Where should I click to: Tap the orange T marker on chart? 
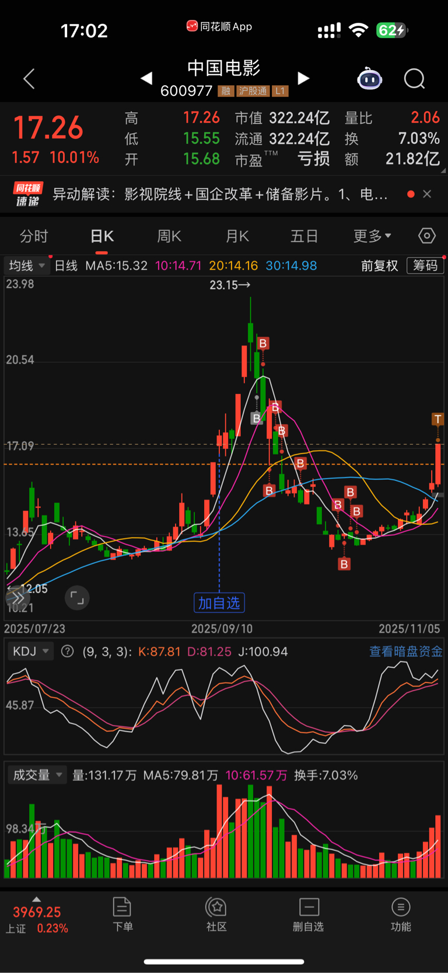tap(437, 419)
